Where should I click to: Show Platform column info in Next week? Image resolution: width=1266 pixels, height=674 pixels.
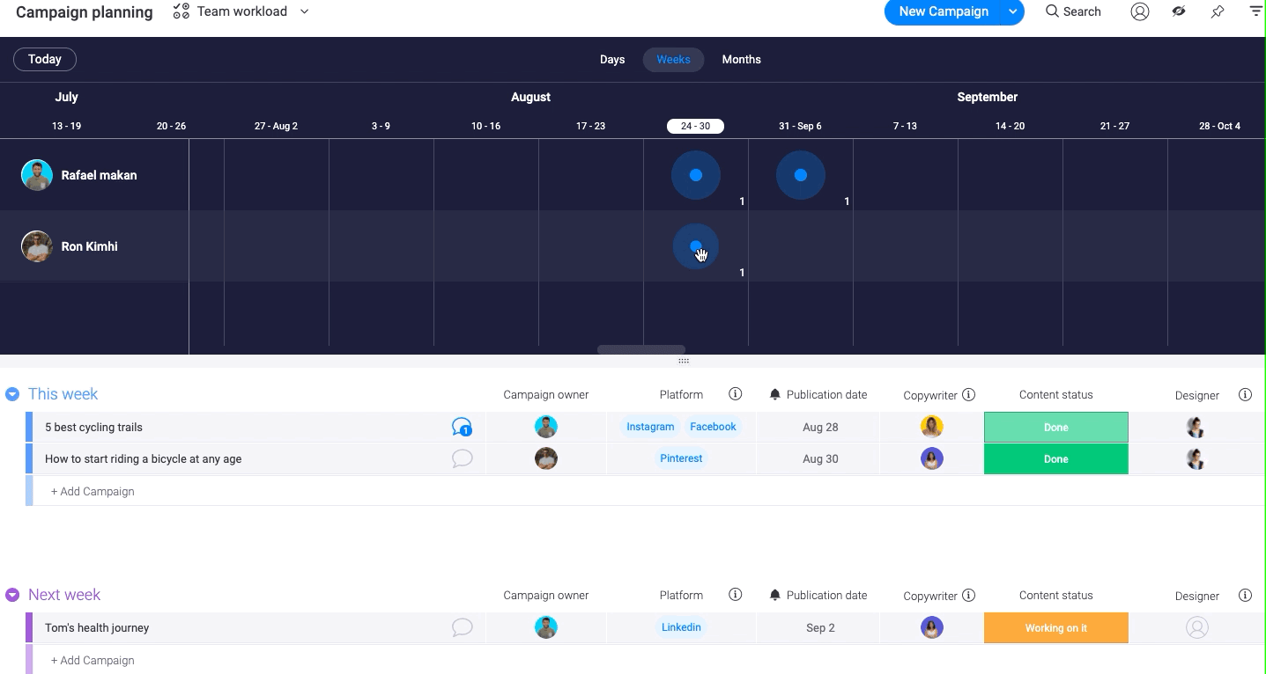(x=736, y=595)
